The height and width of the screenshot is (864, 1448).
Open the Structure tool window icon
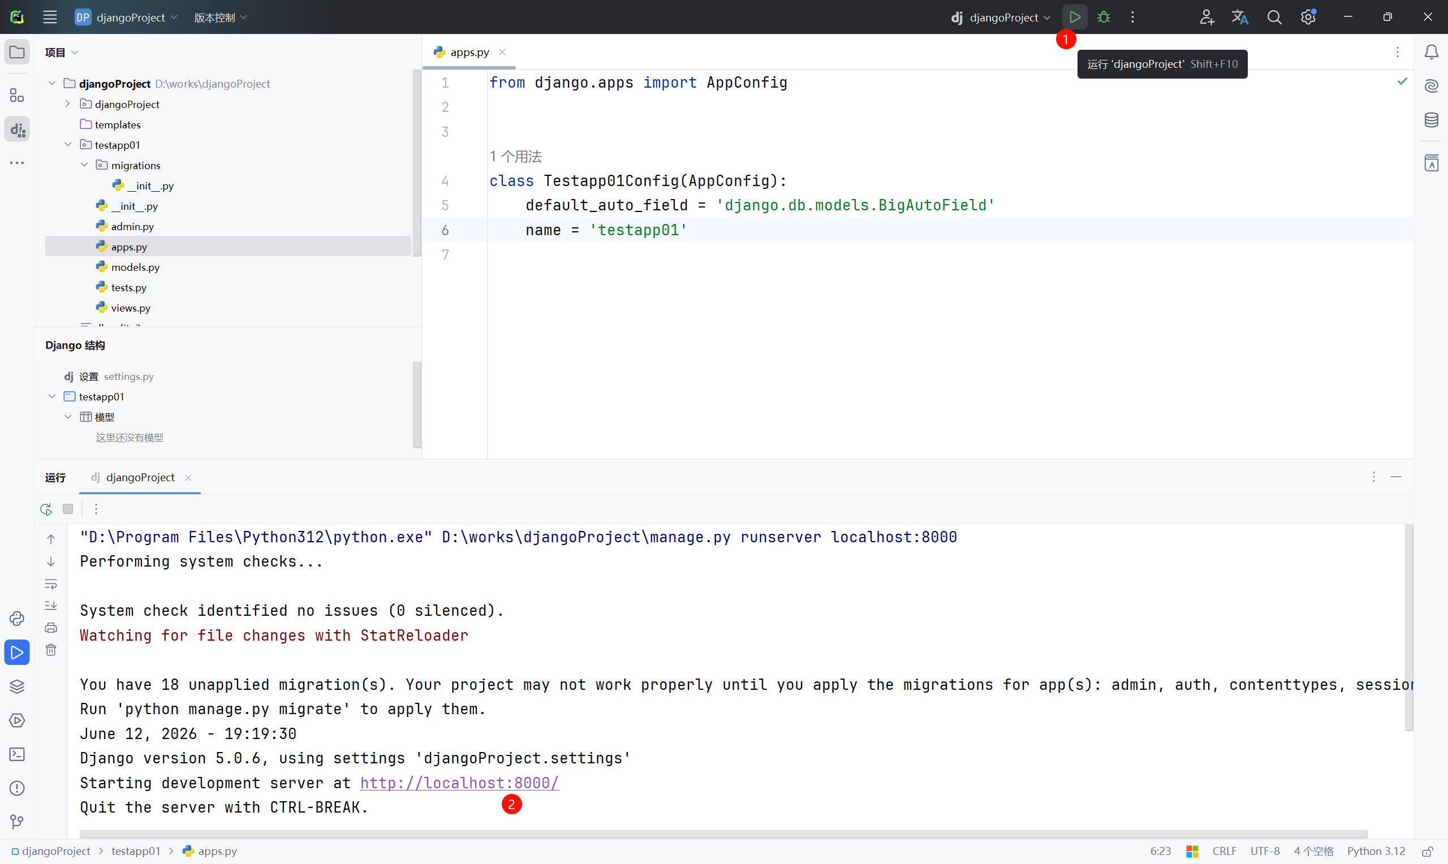point(17,95)
